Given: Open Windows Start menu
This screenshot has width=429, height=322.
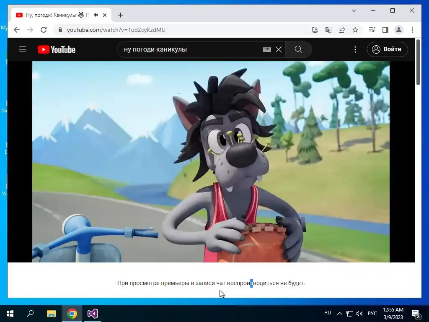Looking at the screenshot, I should tap(10, 314).
